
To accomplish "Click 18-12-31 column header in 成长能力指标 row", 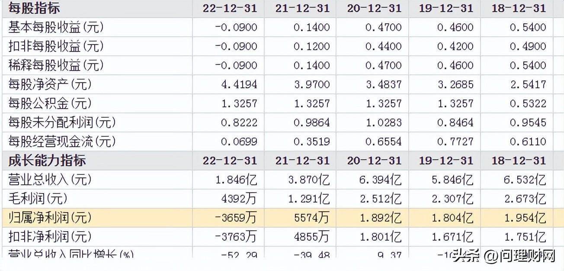I will pyautogui.click(x=519, y=161).
